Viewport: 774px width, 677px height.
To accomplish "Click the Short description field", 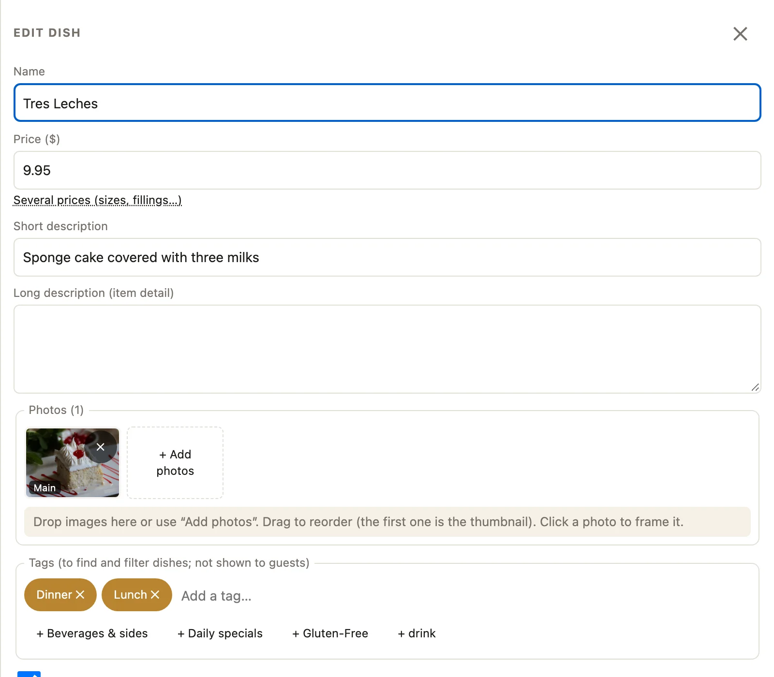I will point(387,257).
